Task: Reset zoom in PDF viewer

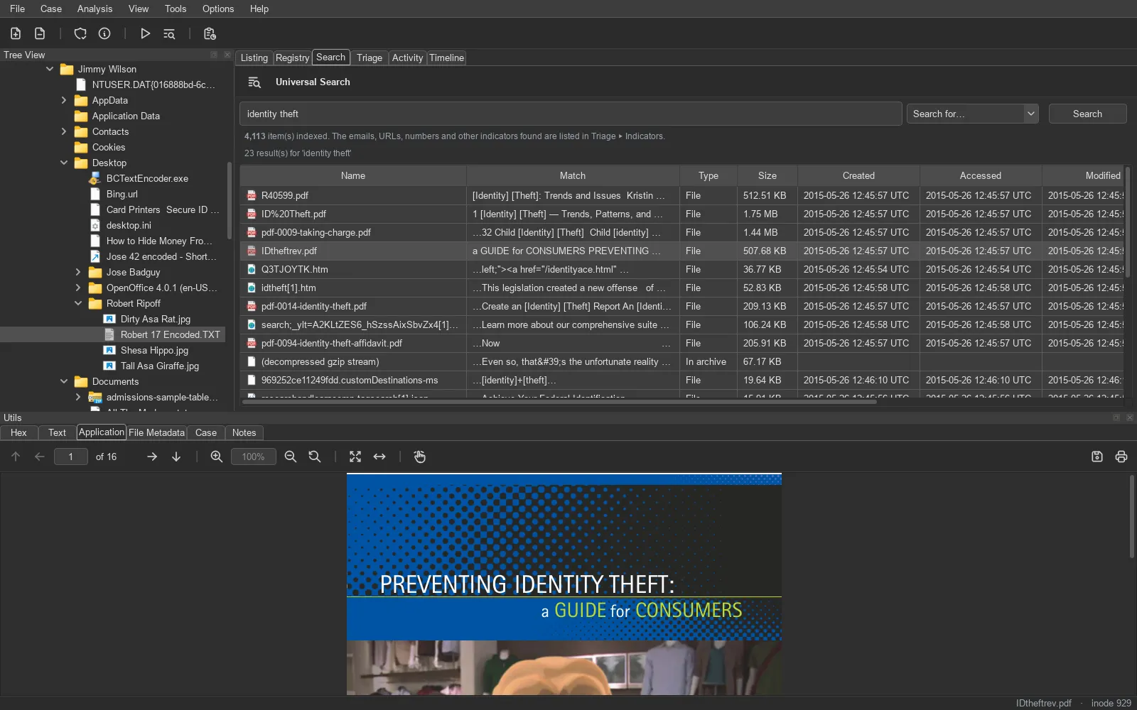Action: click(315, 457)
